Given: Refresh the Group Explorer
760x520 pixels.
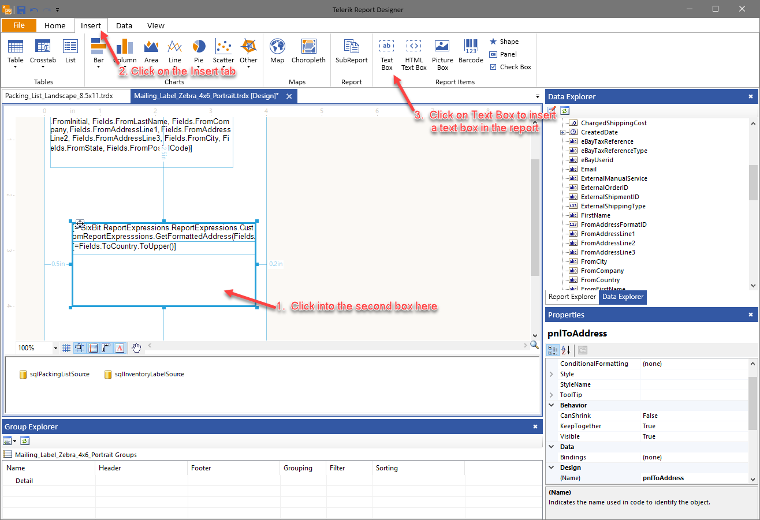Looking at the screenshot, I should click(24, 441).
